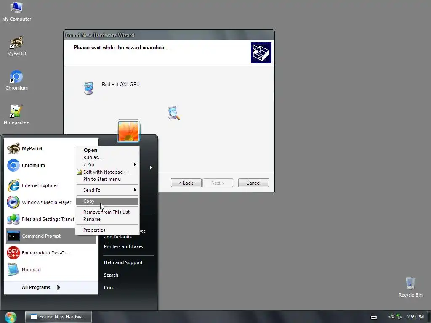Click the network connection tray icon
Image resolution: width=431 pixels, height=323 pixels.
point(391,316)
